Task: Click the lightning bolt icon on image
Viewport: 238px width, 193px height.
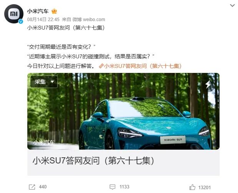Action: click(x=208, y=84)
